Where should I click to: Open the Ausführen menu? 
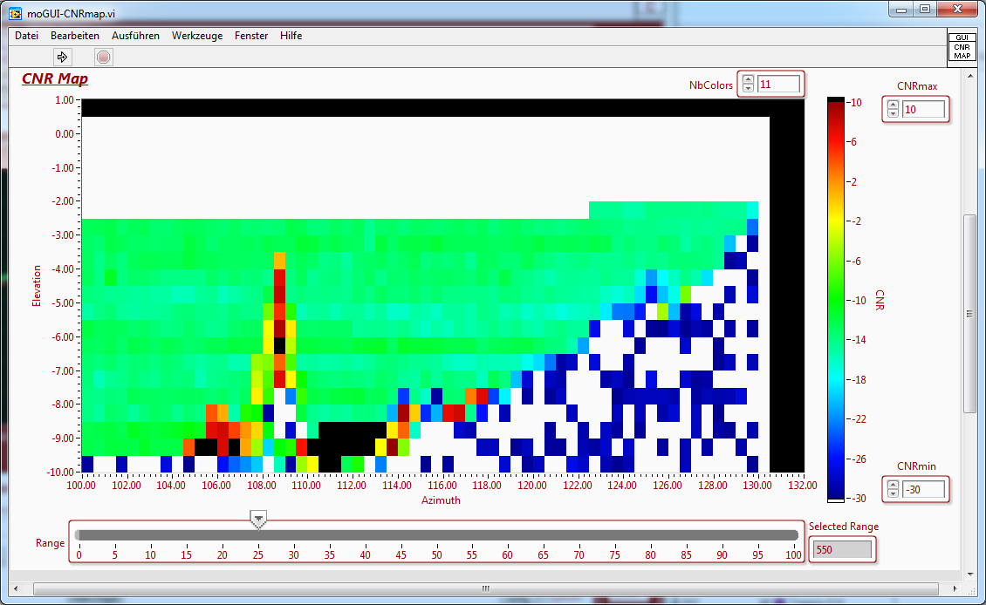[135, 36]
